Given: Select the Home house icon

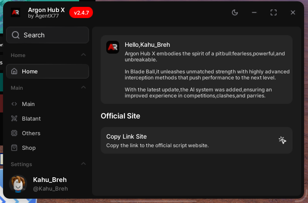Looking at the screenshot, I should click(15, 71).
